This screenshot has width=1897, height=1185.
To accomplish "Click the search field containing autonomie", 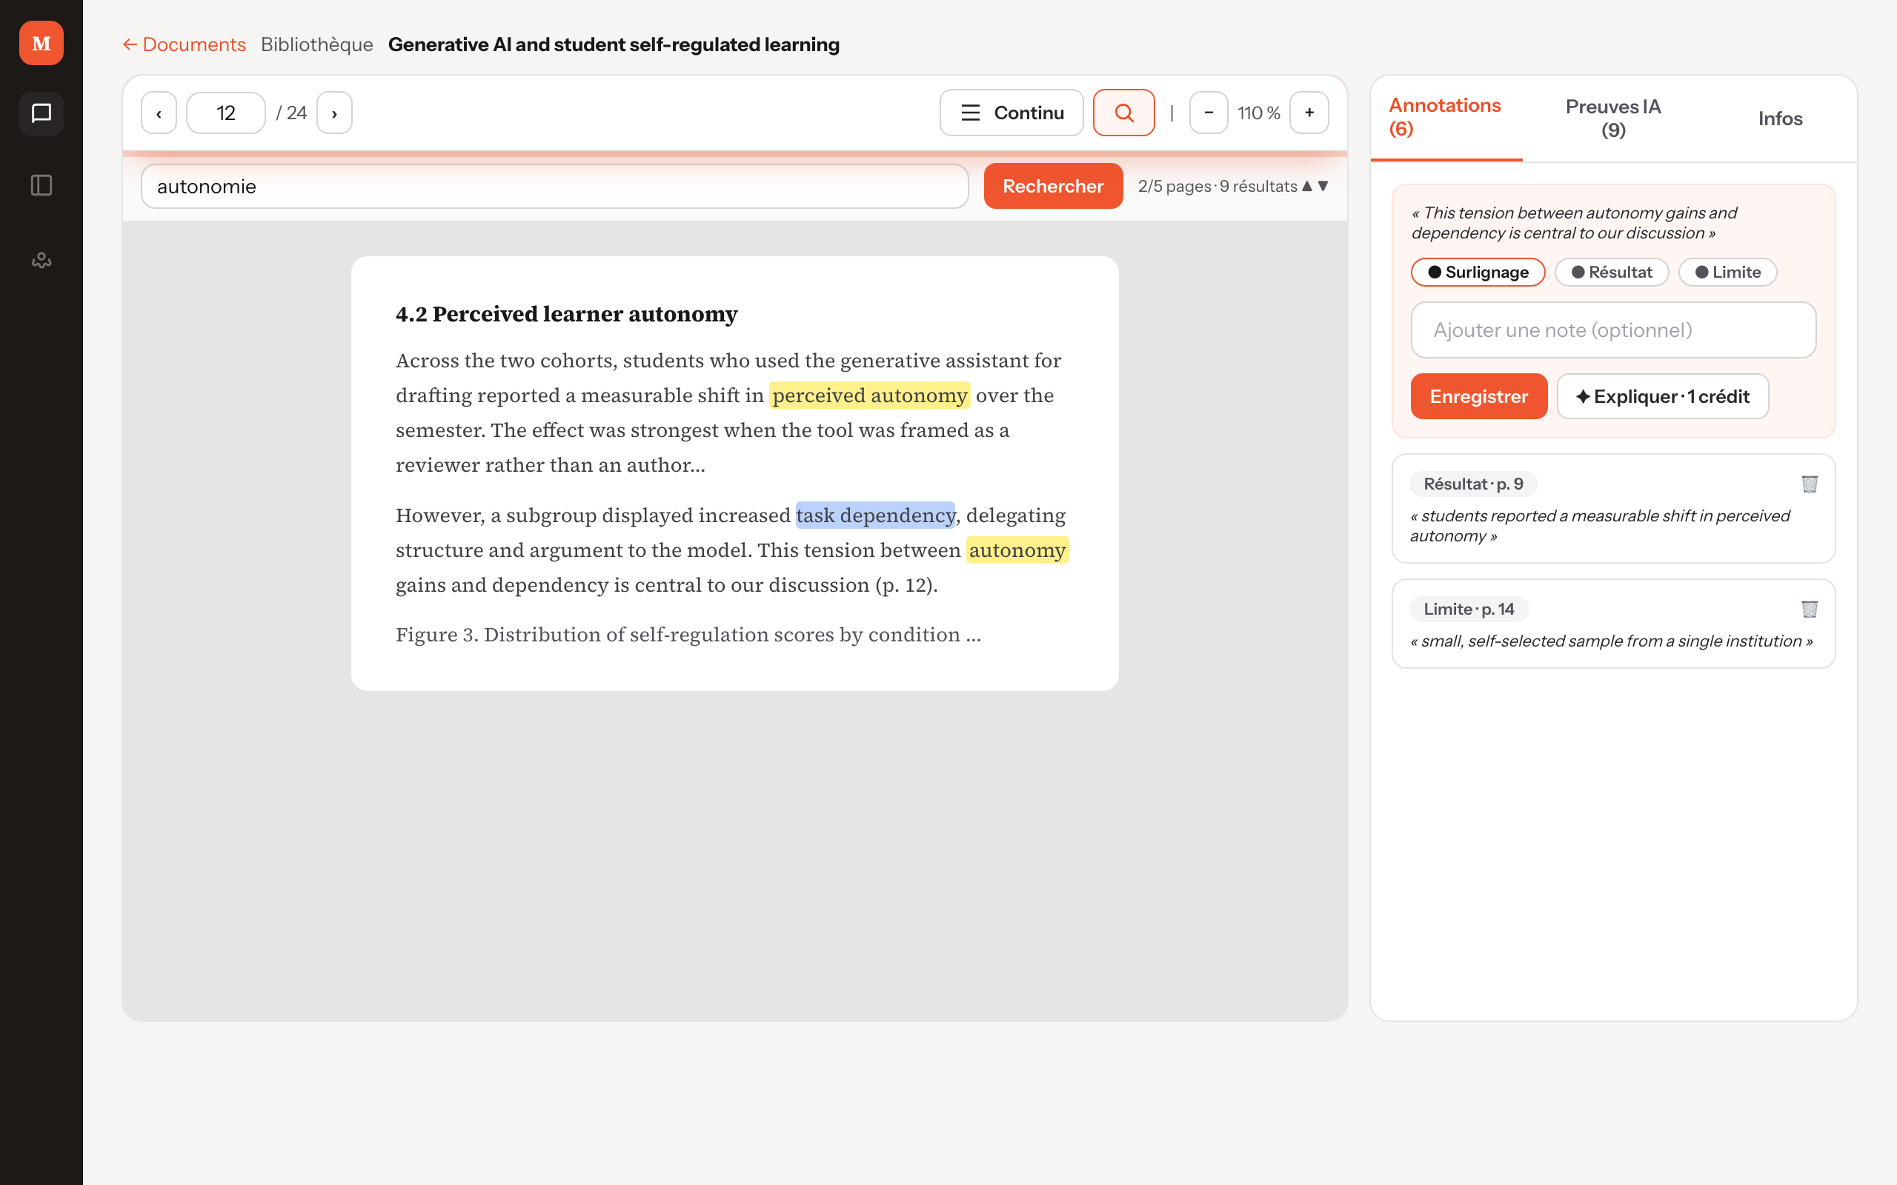I will [555, 187].
